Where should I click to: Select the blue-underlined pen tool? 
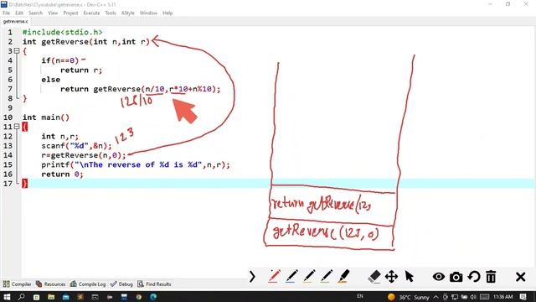(x=291, y=276)
